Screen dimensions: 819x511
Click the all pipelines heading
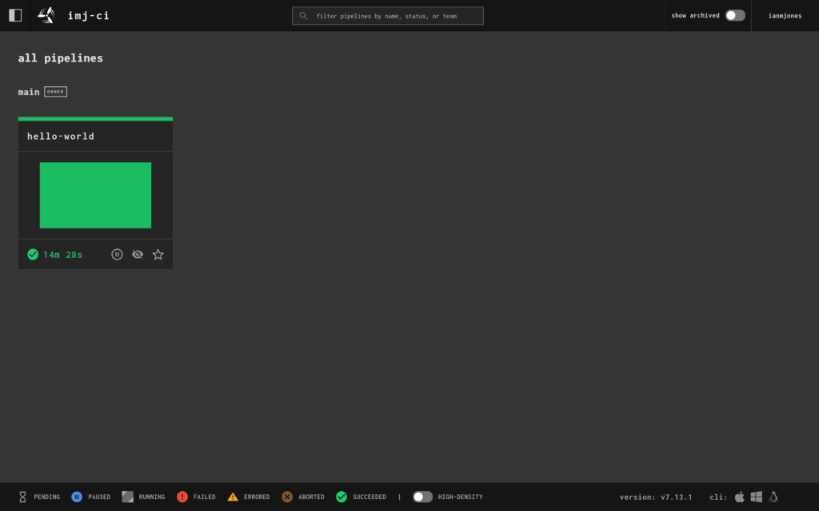click(x=61, y=57)
